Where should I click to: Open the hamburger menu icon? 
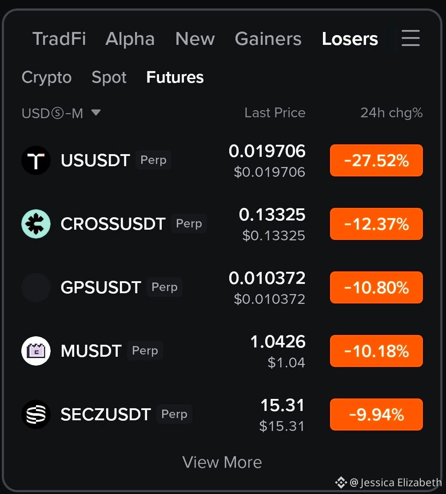pyautogui.click(x=410, y=38)
